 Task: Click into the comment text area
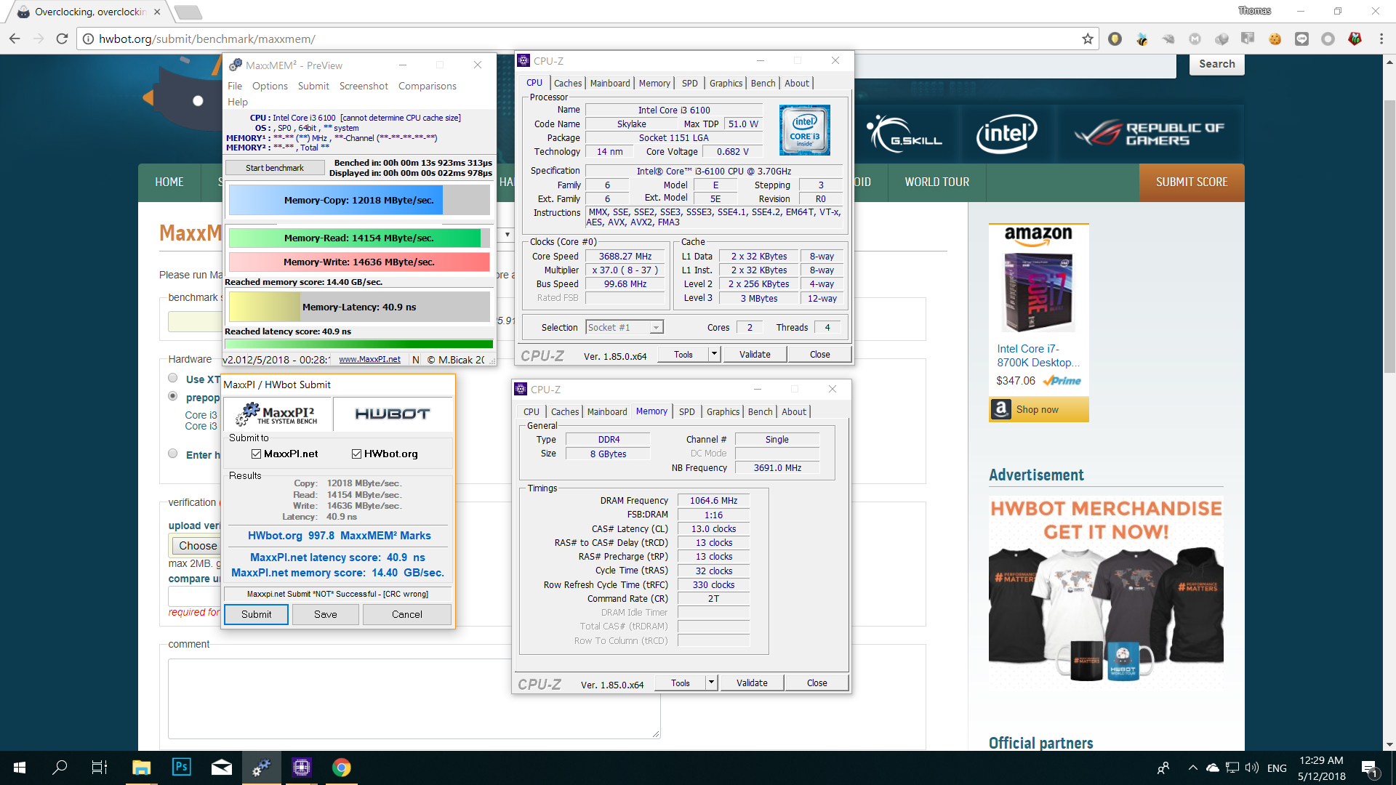414,699
